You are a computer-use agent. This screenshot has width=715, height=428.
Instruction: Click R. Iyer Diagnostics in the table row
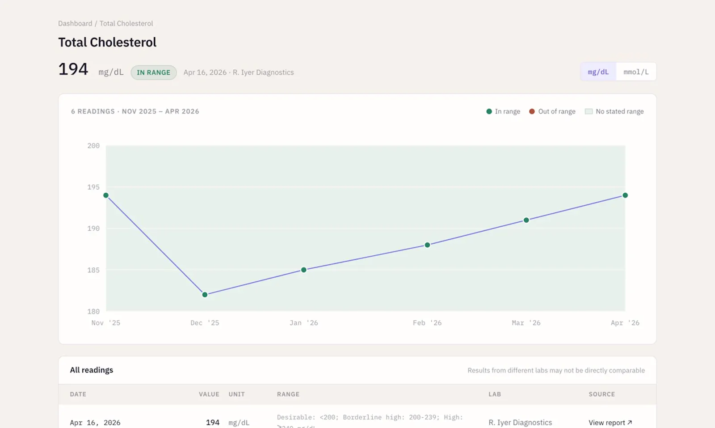[520, 423]
